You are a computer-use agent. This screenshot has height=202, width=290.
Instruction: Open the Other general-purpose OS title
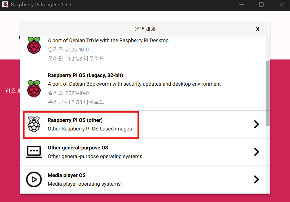coord(78,148)
